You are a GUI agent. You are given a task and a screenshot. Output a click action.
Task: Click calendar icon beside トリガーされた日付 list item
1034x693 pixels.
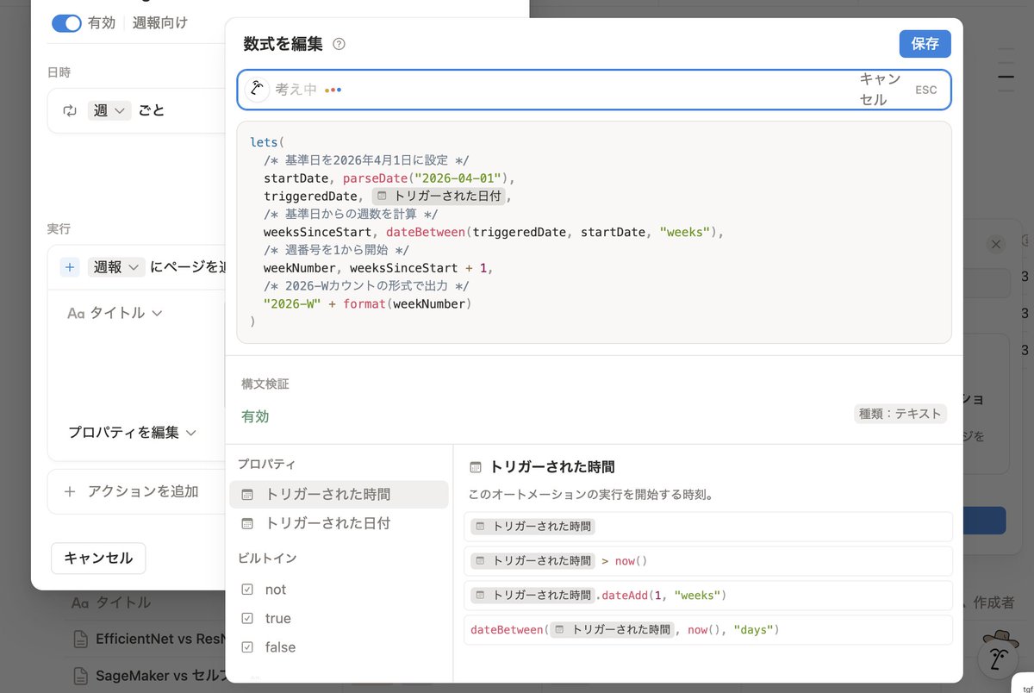point(247,523)
